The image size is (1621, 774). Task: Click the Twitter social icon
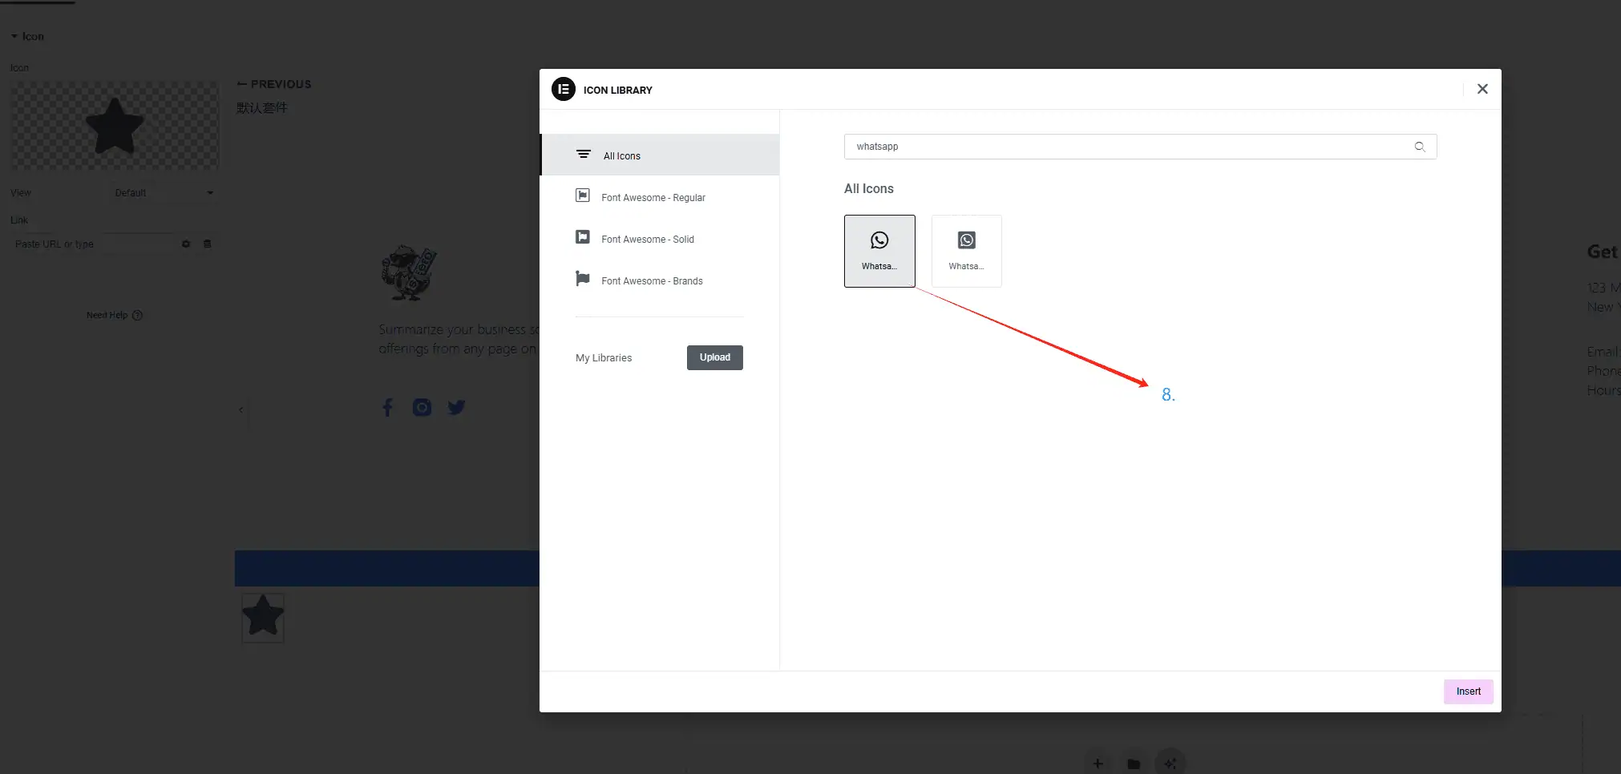point(457,408)
